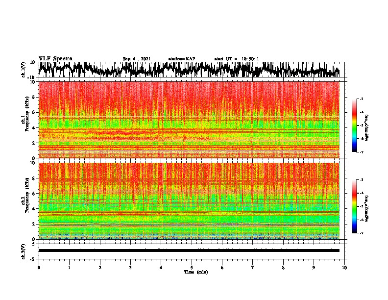The image size is (388, 300).
Task: Click the "2" kHz tick on ch.2 spectrogram
Action: click(x=34, y=224)
